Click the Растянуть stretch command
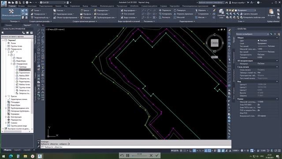The width and height of the screenshot is (282, 159). pyautogui.click(x=164, y=18)
